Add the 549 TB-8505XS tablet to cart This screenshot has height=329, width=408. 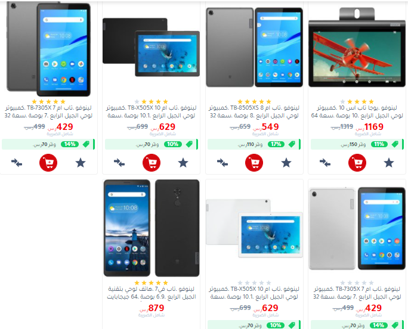254,163
